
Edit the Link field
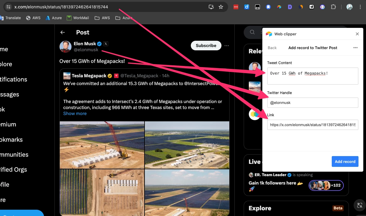coord(313,125)
